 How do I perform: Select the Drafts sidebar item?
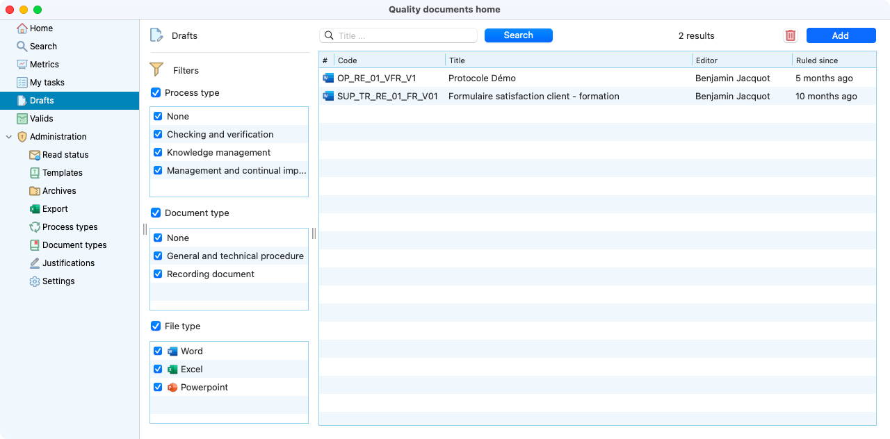[70, 101]
